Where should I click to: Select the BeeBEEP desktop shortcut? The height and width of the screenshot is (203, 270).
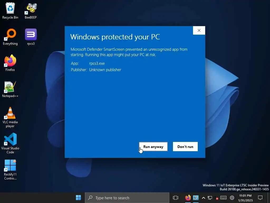(x=31, y=11)
